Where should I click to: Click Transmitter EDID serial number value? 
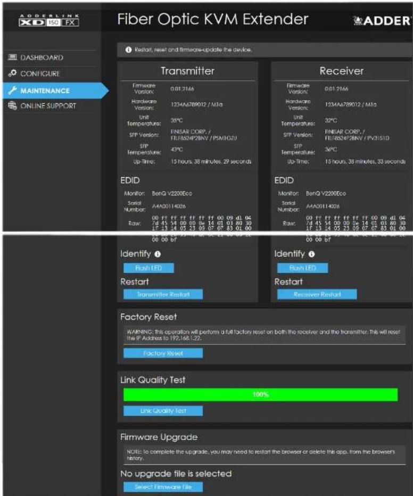(x=169, y=206)
